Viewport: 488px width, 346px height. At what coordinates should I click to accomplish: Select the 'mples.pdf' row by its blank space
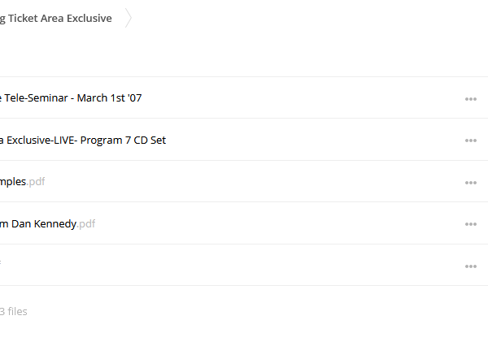coord(254,182)
